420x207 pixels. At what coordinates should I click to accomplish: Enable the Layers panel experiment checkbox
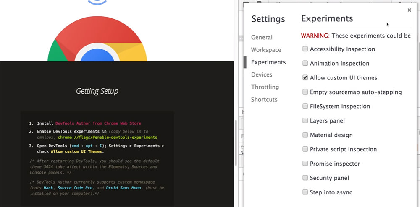[x=305, y=120]
